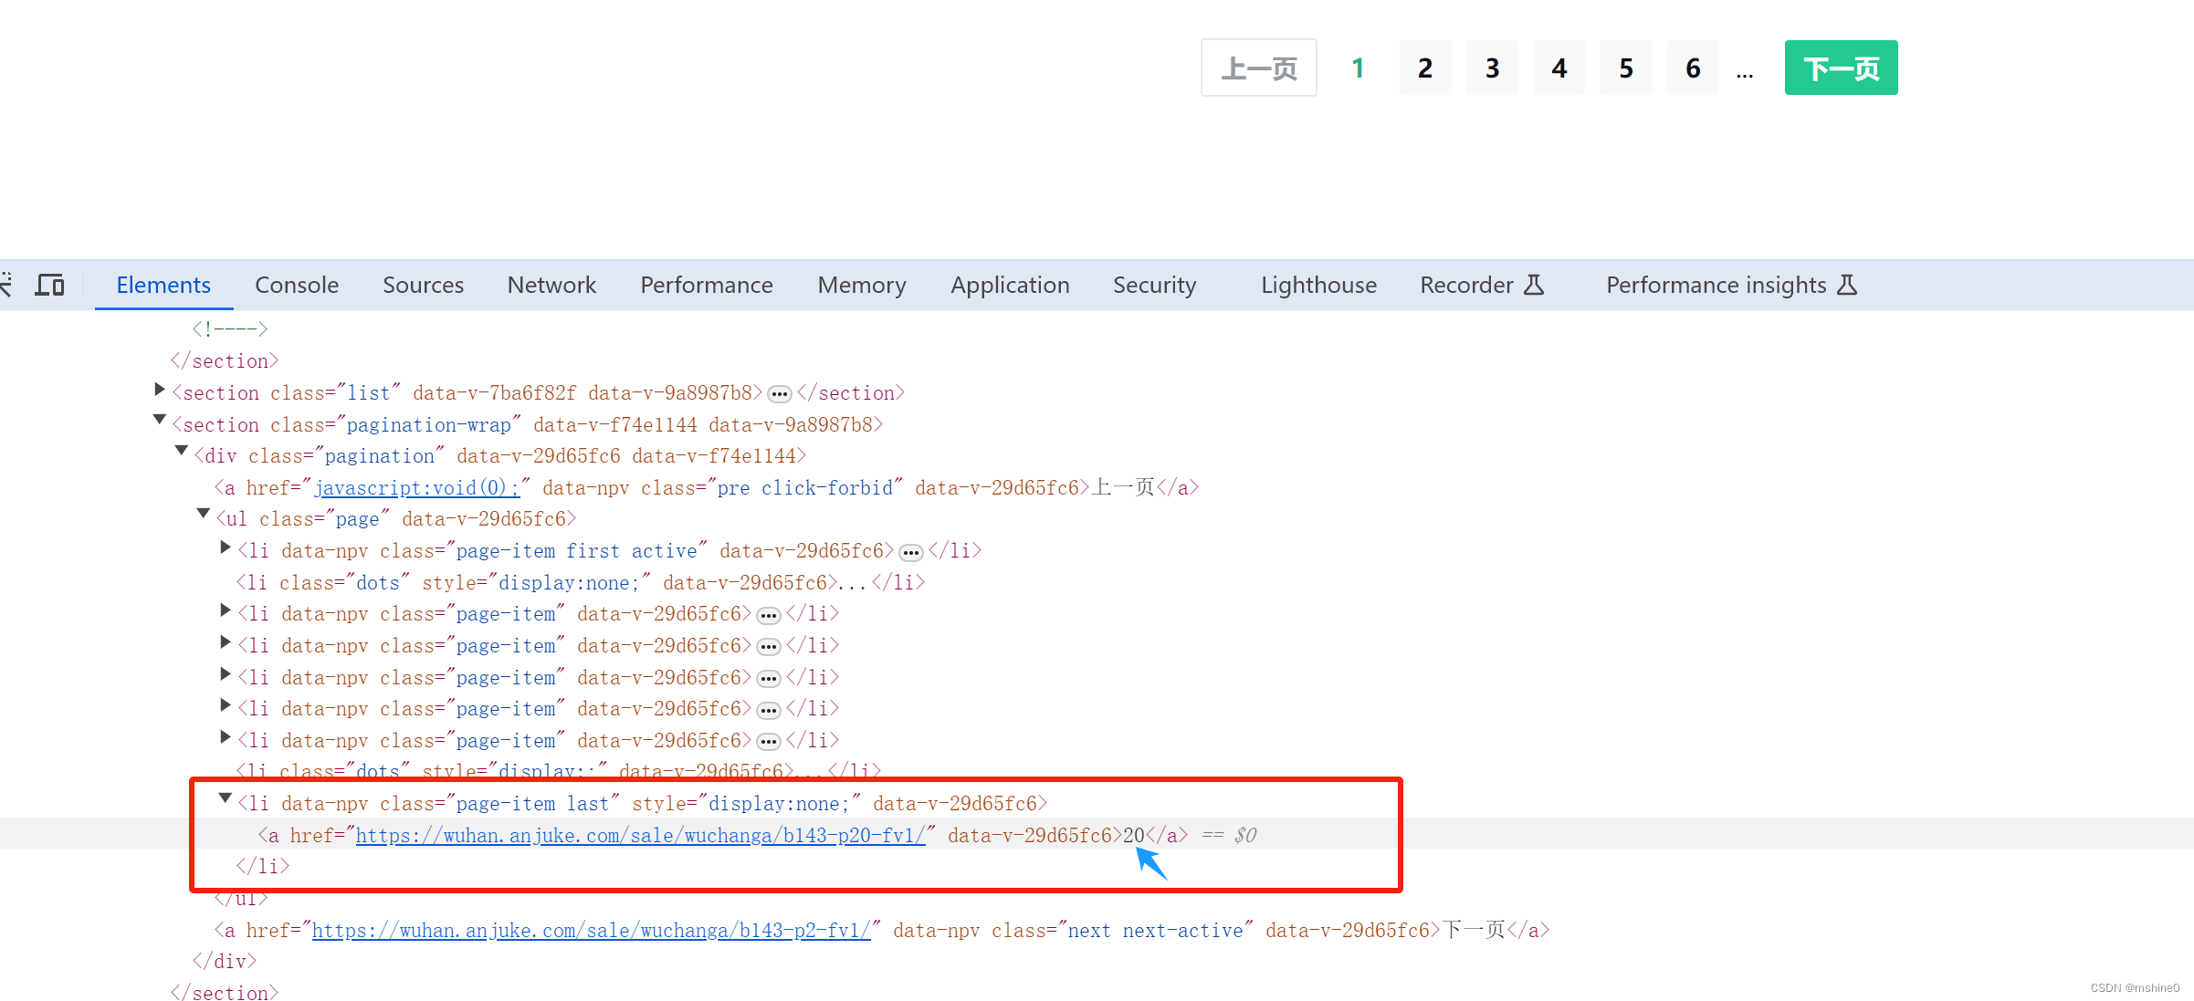Click the inspect element picker icon
The image size is (2194, 1001).
pos(5,285)
